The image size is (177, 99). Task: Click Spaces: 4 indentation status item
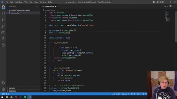coord(125,94)
